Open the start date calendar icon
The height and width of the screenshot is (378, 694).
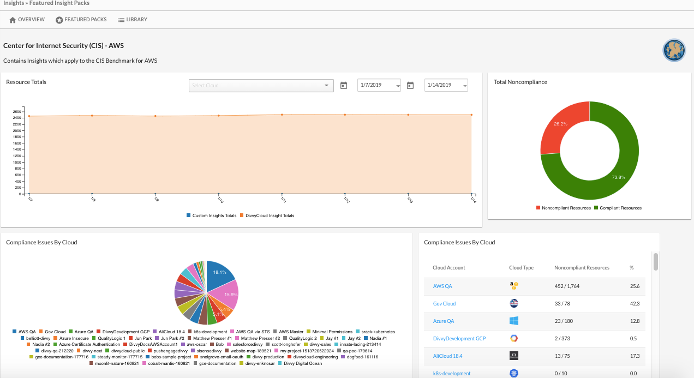point(344,86)
